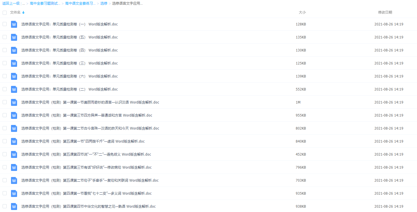The image size is (417, 212).
Task: Click Word icon of 第一课第一节 document
Action: (14, 102)
